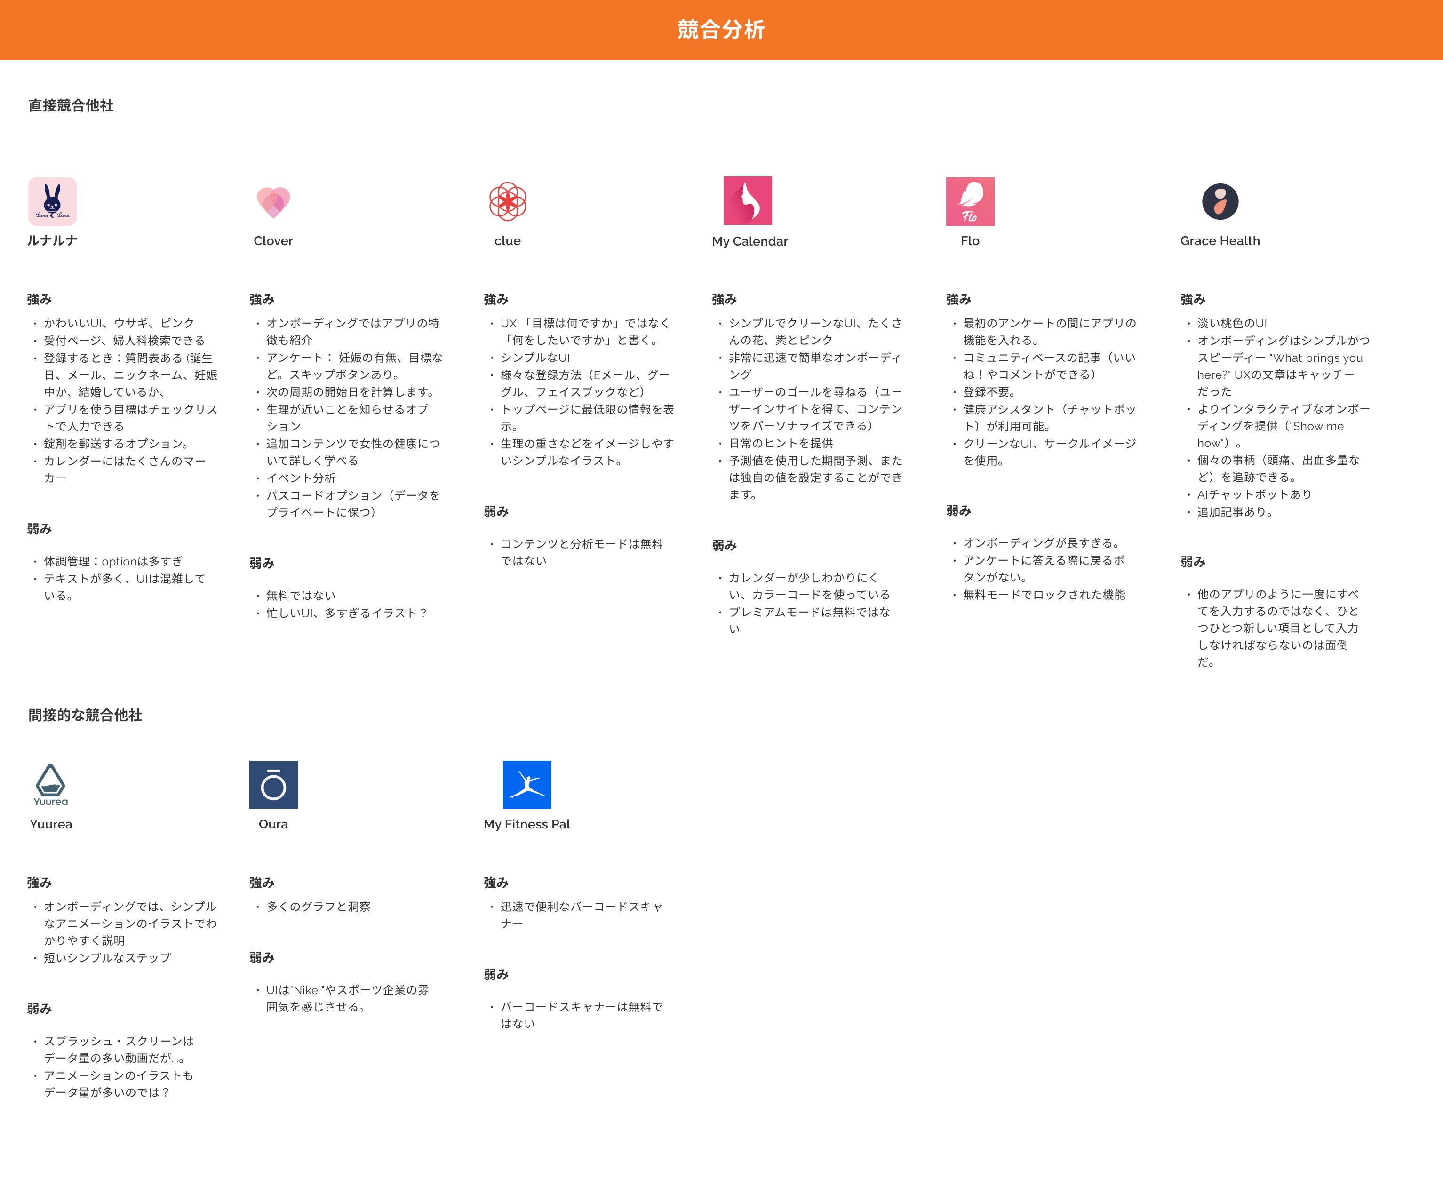Image resolution: width=1443 pixels, height=1178 pixels.
Task: Click the Flo feather app icon
Action: click(x=970, y=201)
